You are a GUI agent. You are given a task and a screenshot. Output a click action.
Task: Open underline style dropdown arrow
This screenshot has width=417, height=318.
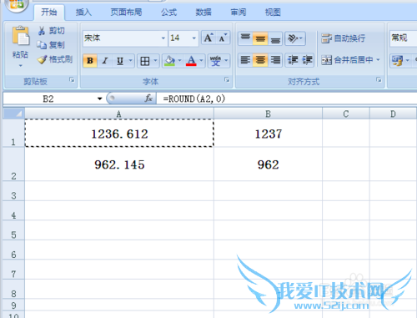coord(130,61)
